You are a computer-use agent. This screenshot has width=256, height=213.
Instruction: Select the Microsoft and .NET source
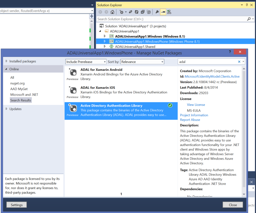coord(24,95)
